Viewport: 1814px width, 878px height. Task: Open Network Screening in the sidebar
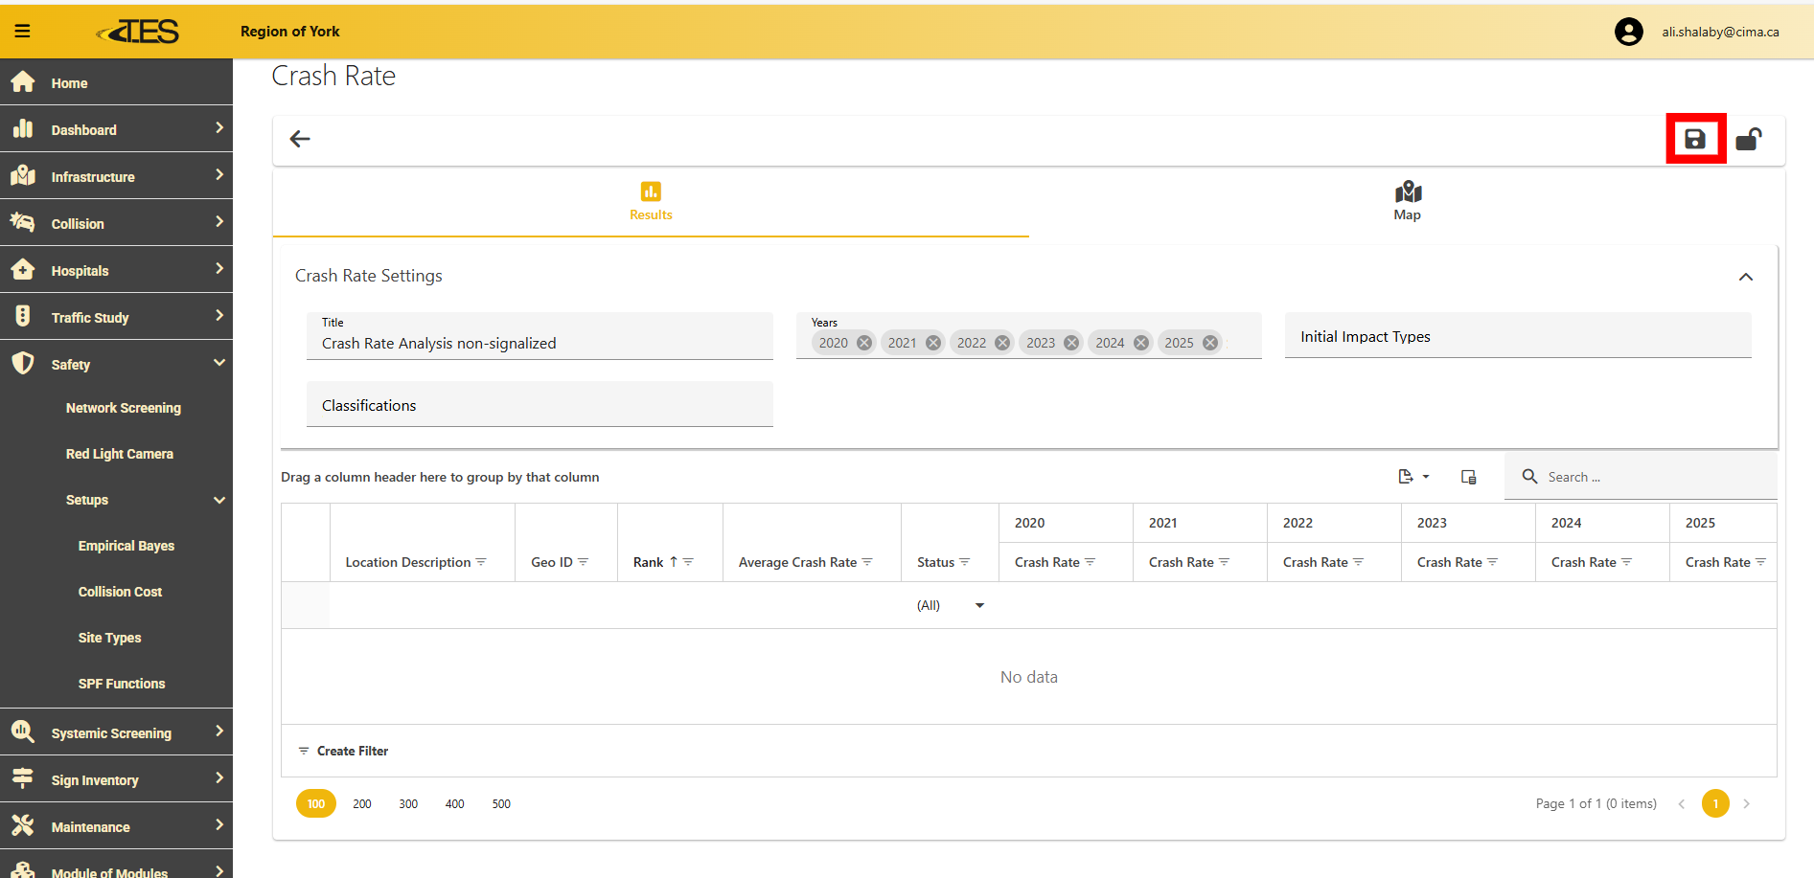point(123,408)
